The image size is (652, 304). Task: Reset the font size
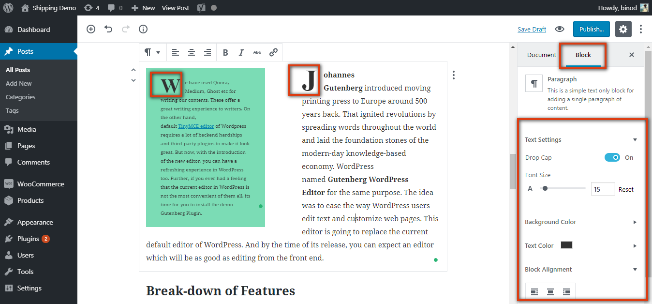tap(626, 189)
